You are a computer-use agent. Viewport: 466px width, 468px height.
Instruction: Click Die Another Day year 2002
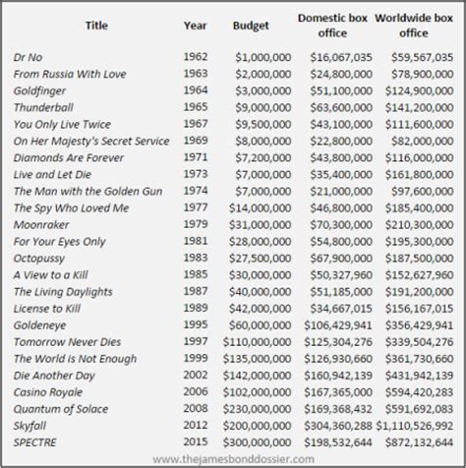pyautogui.click(x=196, y=375)
